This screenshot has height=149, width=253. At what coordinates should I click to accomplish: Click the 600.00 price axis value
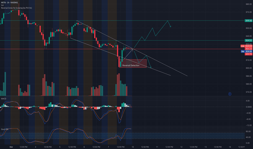coord(249,68)
